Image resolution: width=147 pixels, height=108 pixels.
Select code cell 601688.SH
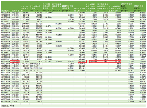pyautogui.click(x=6, y=26)
